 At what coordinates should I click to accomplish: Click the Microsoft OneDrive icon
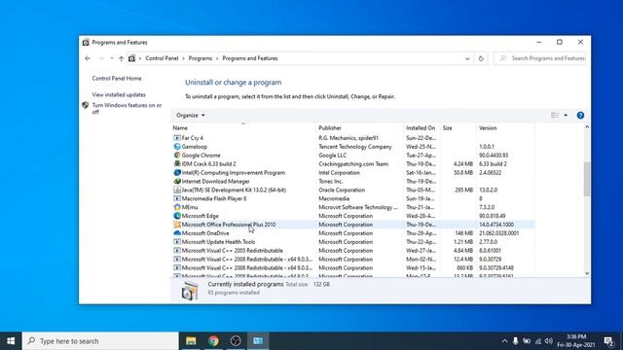(x=177, y=233)
